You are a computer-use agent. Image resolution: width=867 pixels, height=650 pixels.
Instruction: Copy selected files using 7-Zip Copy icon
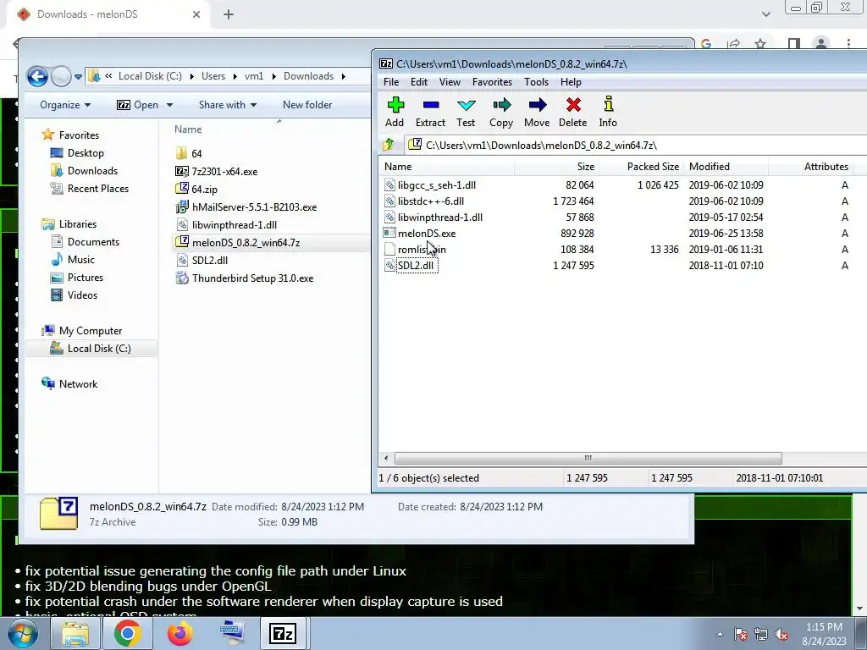[501, 113]
